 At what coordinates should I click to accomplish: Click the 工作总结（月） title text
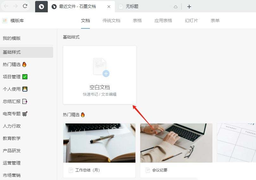[88, 170]
